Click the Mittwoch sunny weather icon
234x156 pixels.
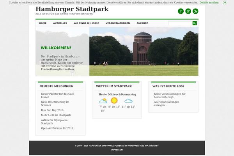point(114,101)
